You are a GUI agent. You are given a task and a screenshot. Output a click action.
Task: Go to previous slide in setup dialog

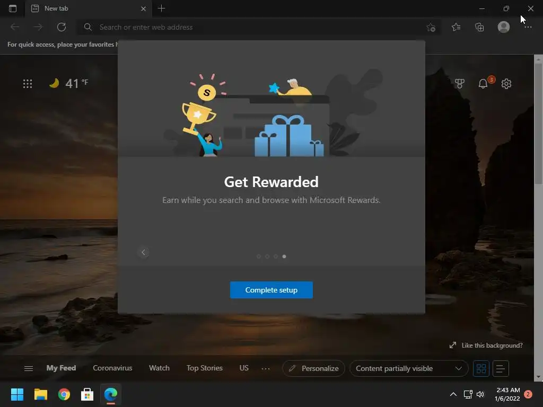(x=143, y=252)
